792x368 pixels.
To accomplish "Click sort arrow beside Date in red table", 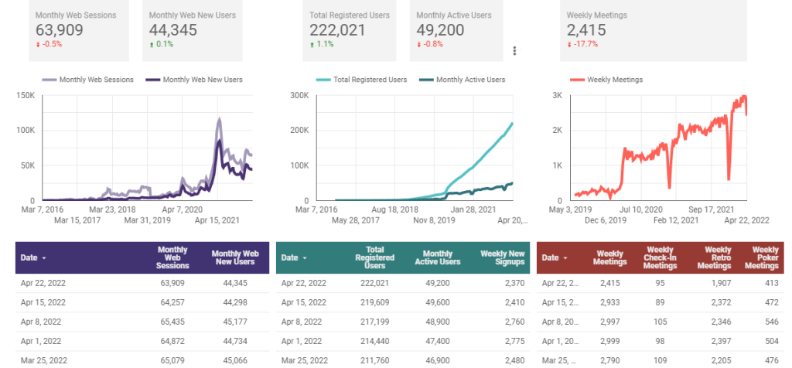I will click(x=565, y=258).
